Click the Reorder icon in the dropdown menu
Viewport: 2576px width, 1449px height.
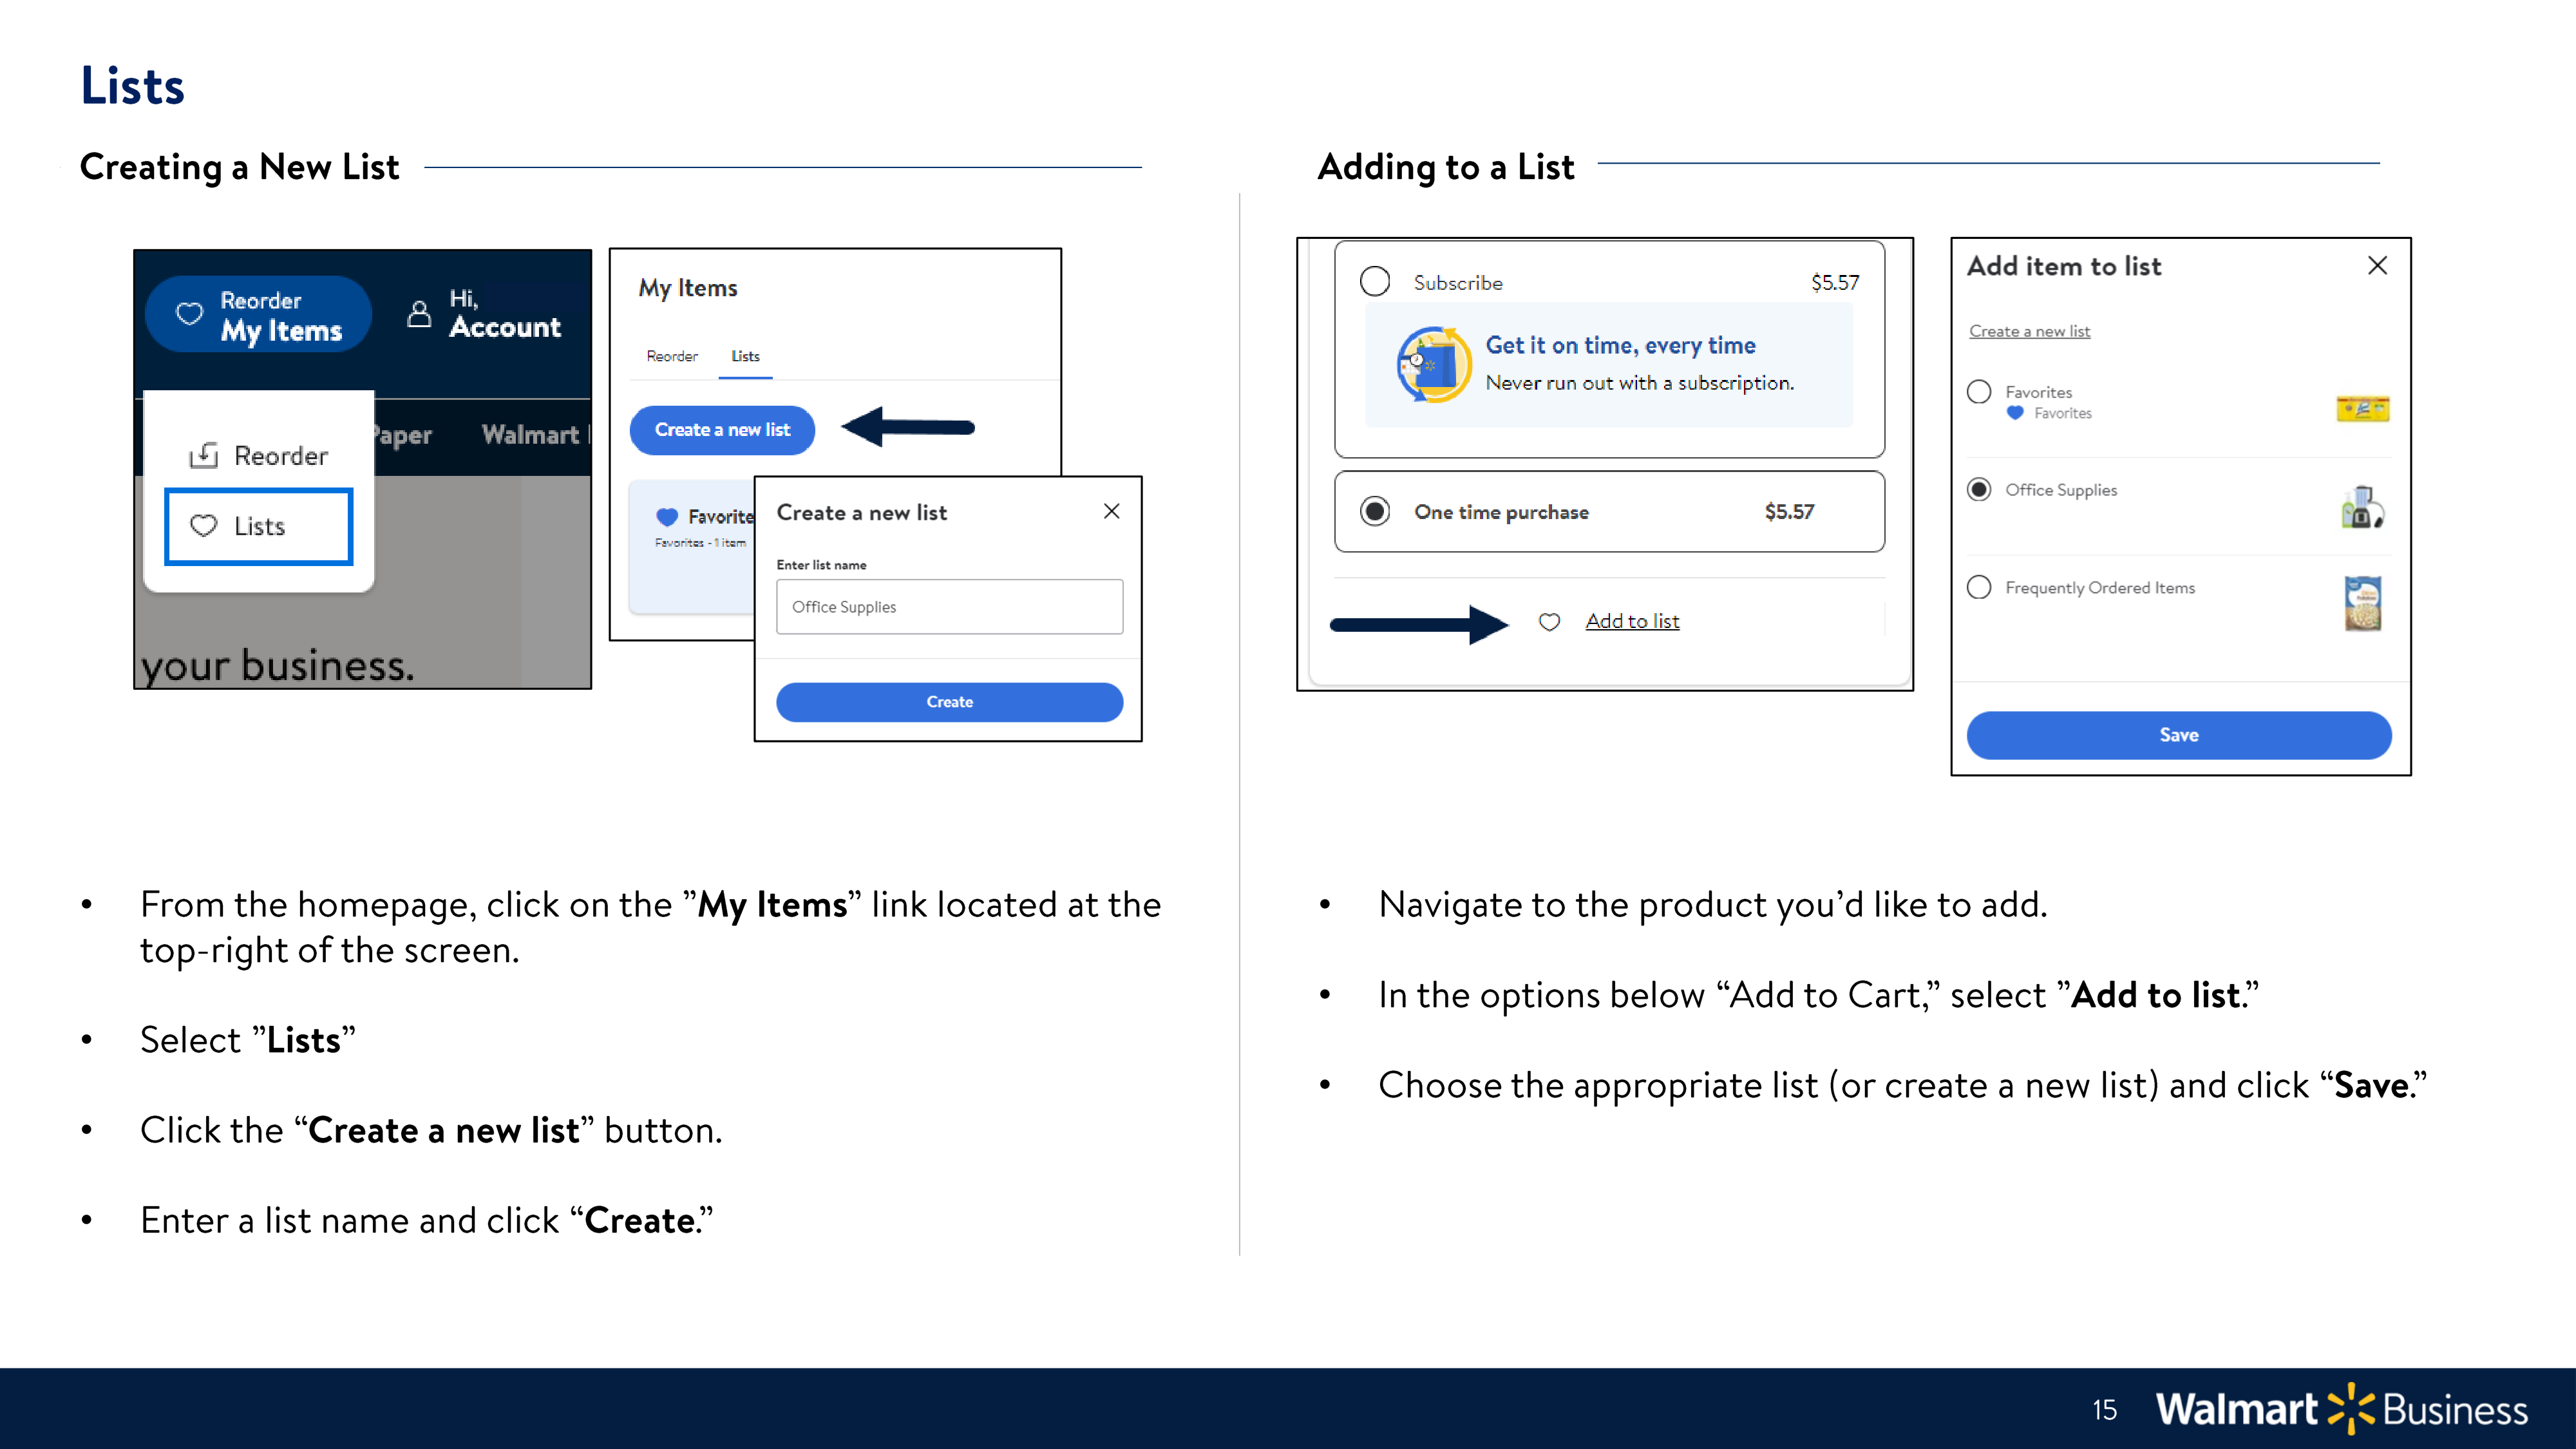[204, 455]
